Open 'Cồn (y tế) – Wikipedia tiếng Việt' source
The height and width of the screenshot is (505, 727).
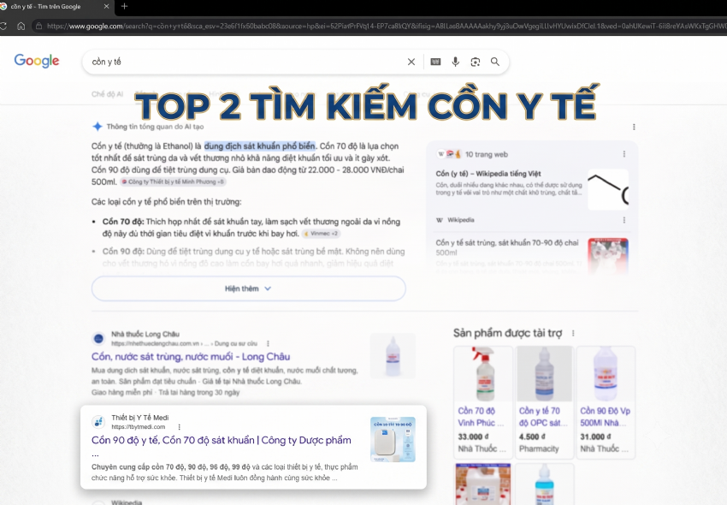click(488, 174)
